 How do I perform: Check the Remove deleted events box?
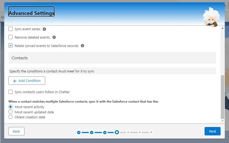coord(11,38)
